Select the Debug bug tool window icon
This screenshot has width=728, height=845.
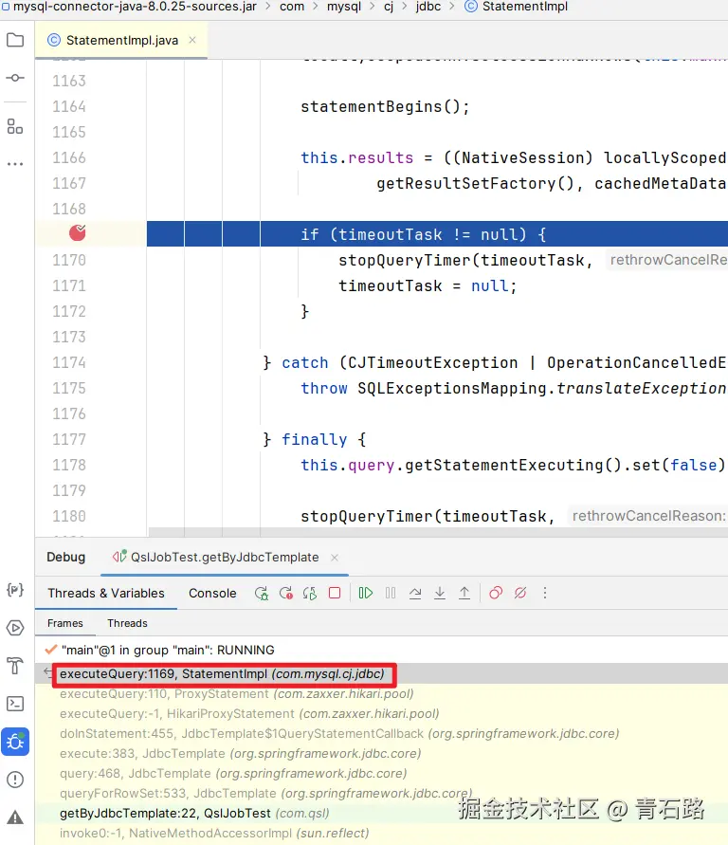pos(15,742)
